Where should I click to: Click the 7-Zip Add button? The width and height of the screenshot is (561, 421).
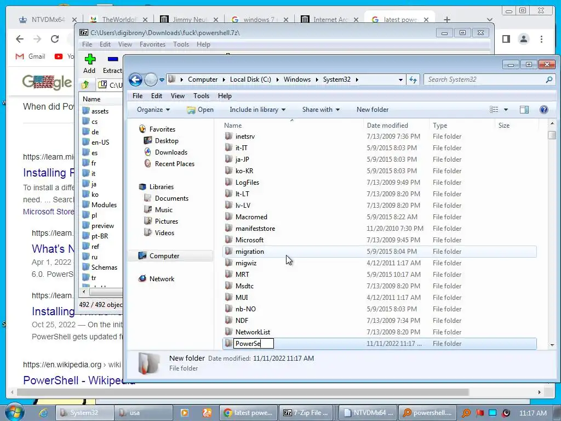tap(89, 64)
